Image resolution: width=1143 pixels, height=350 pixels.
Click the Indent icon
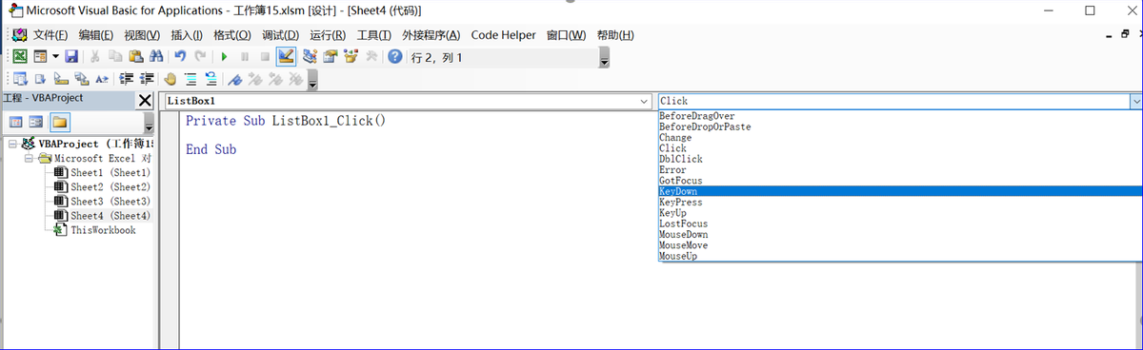pos(127,80)
